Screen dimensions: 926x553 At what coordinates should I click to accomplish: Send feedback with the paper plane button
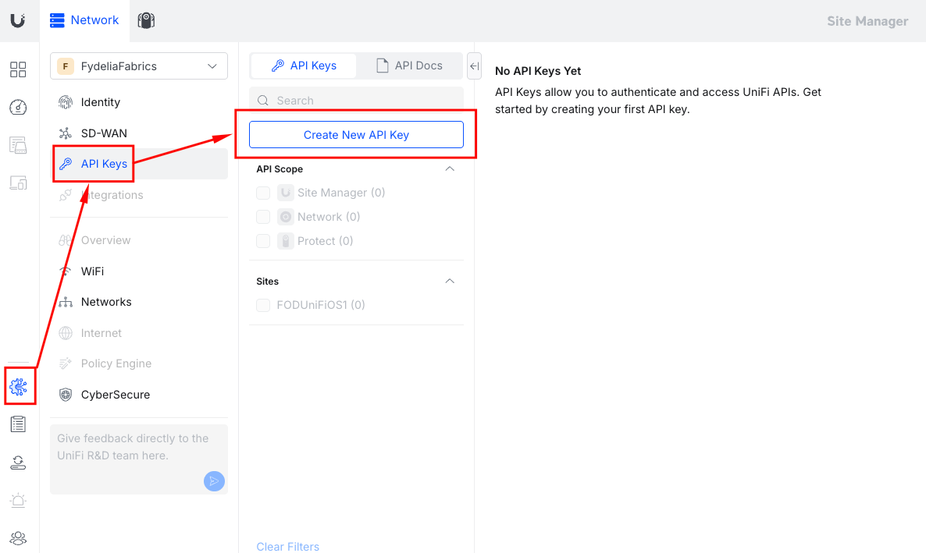tap(215, 481)
